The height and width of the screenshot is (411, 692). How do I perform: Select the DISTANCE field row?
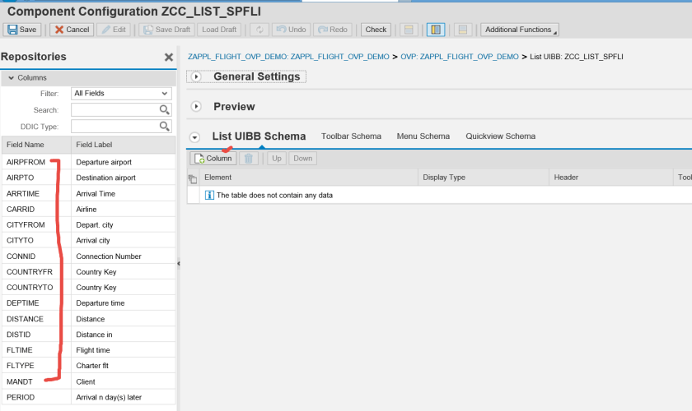pyautogui.click(x=89, y=319)
